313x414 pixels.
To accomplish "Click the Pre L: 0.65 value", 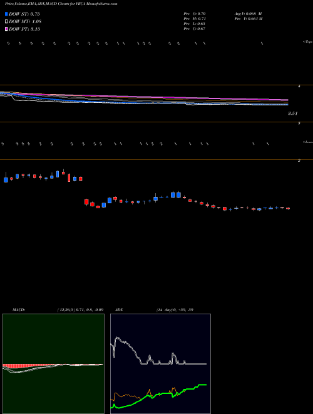I will (x=195, y=24).
